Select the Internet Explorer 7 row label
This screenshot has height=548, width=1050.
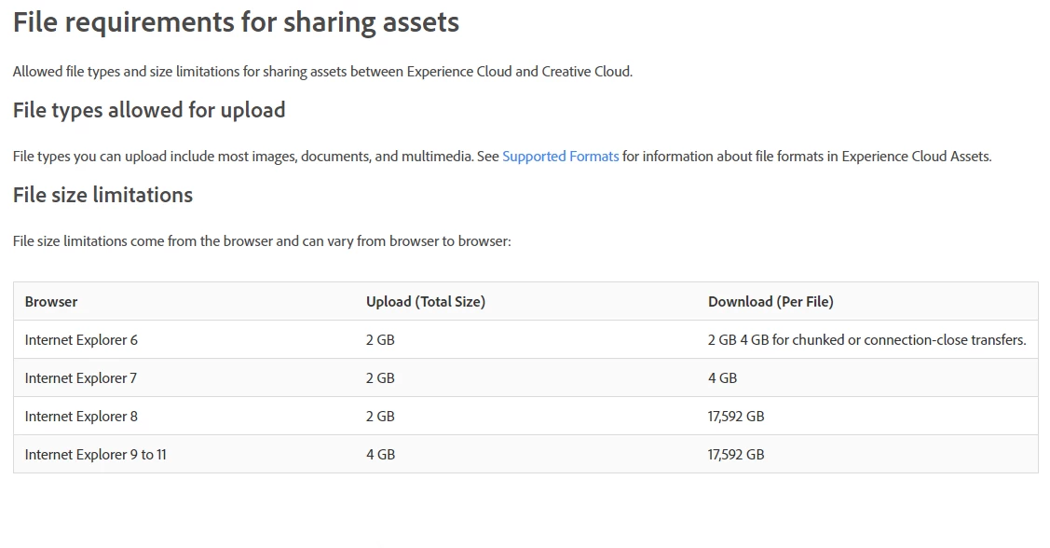coord(81,378)
